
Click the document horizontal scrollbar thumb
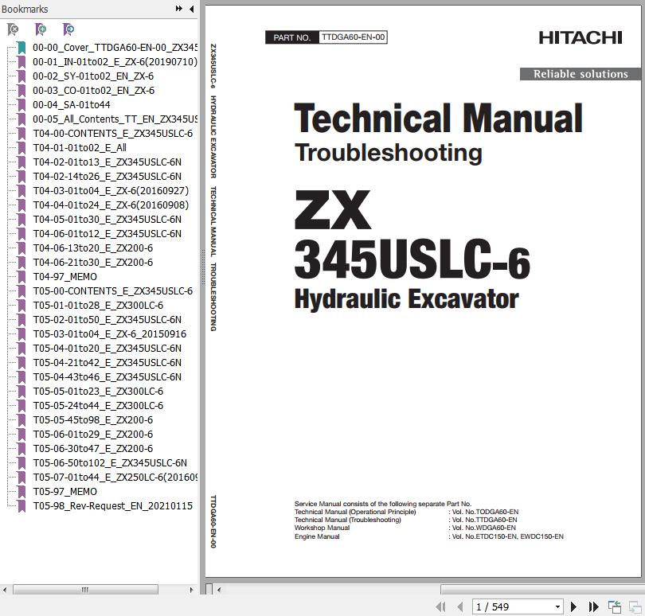[542, 590]
